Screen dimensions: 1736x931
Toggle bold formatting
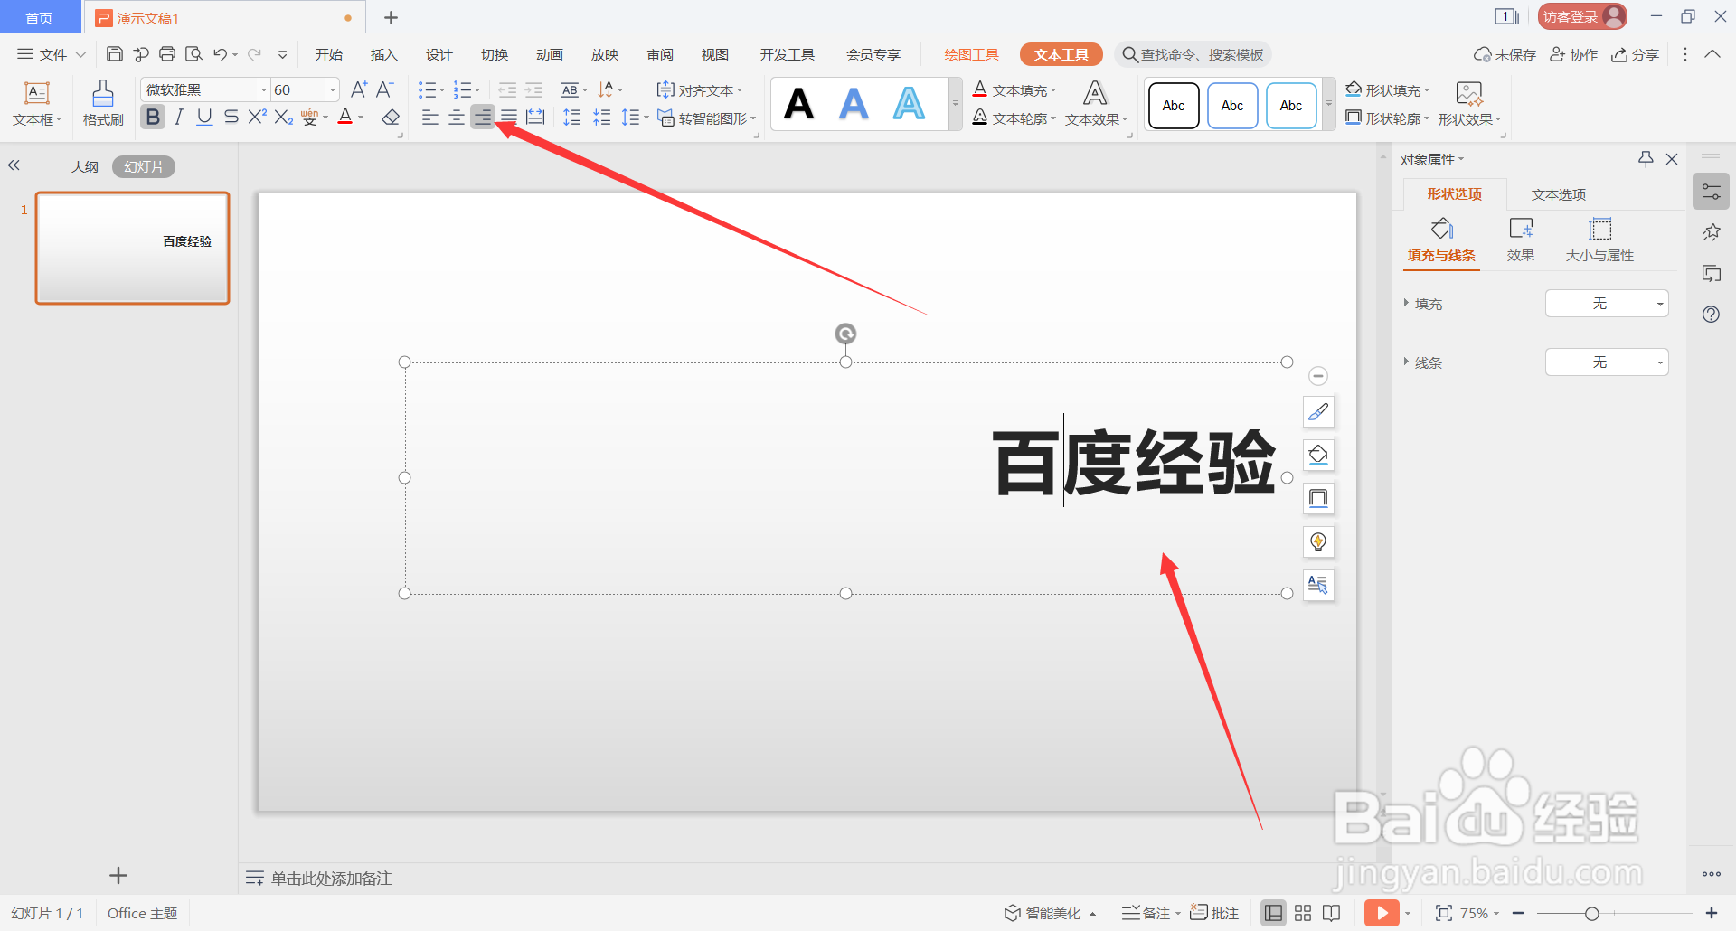pyautogui.click(x=153, y=117)
